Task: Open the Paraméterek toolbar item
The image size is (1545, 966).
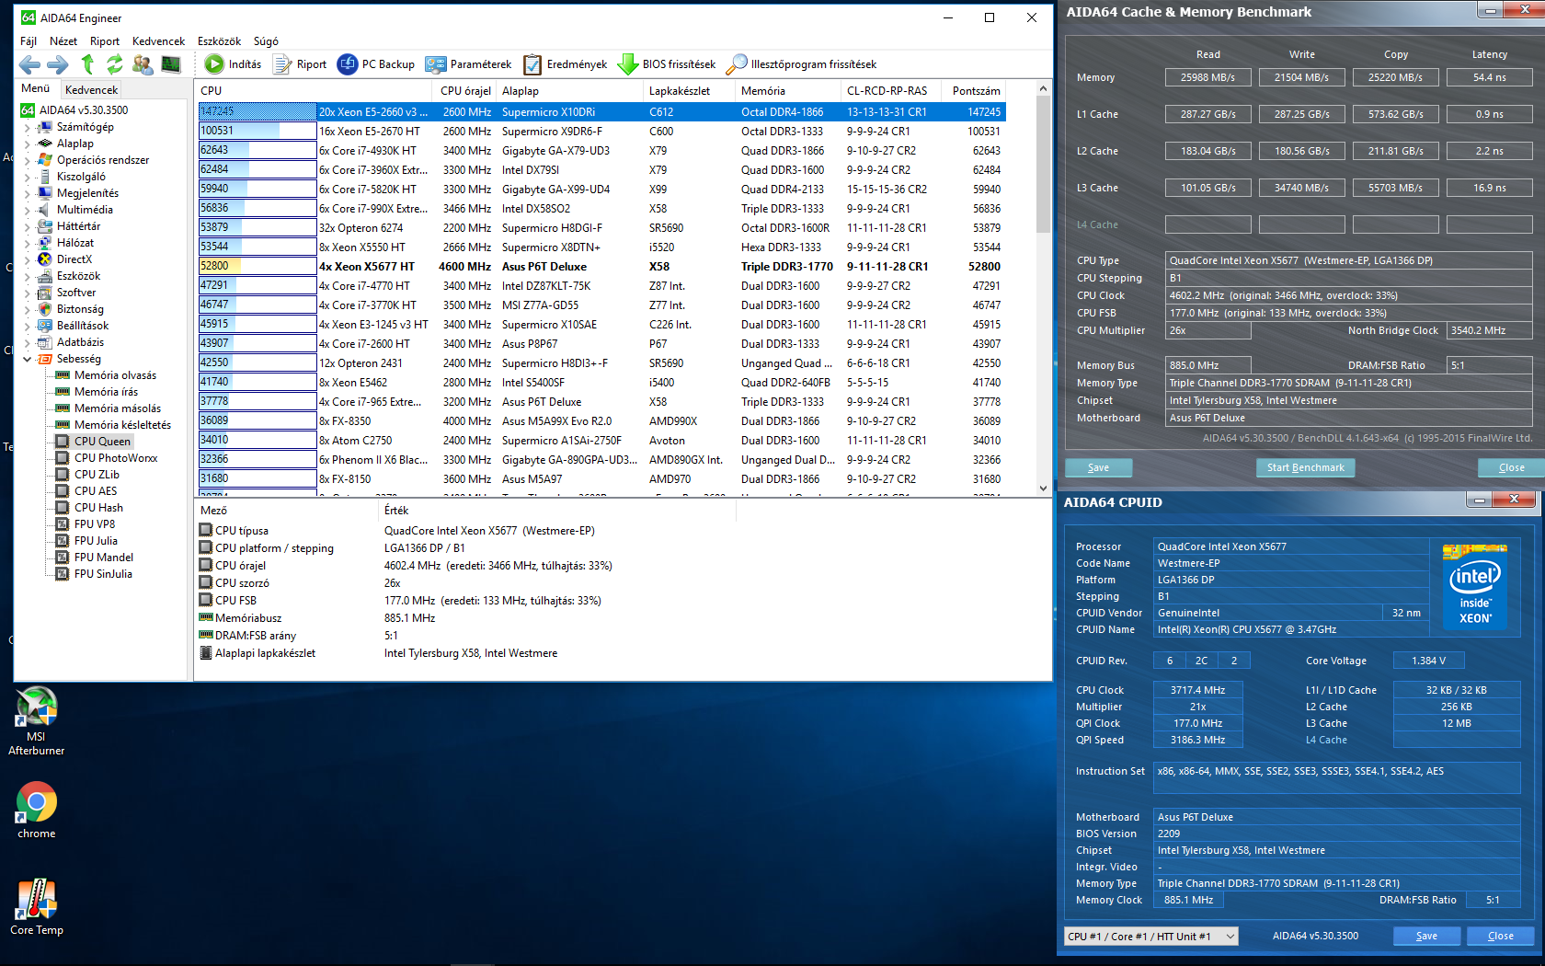Action: (x=469, y=64)
